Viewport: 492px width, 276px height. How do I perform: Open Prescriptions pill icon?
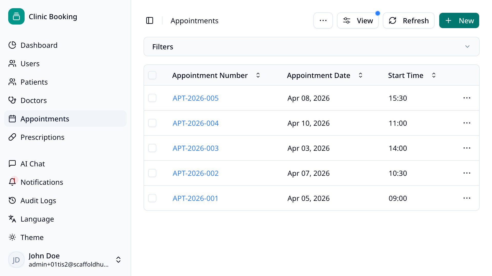click(x=12, y=137)
